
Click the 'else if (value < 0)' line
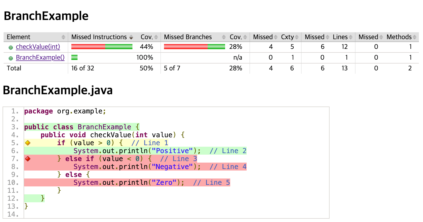click(111, 159)
